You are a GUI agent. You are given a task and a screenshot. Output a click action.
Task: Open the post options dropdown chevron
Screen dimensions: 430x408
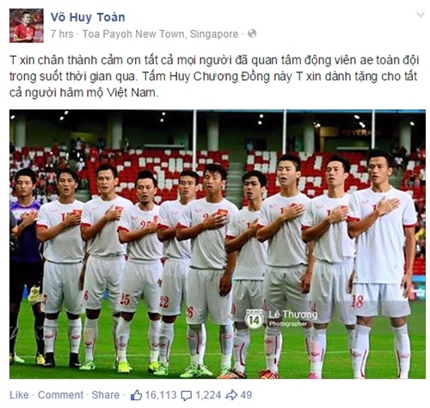click(421, 15)
